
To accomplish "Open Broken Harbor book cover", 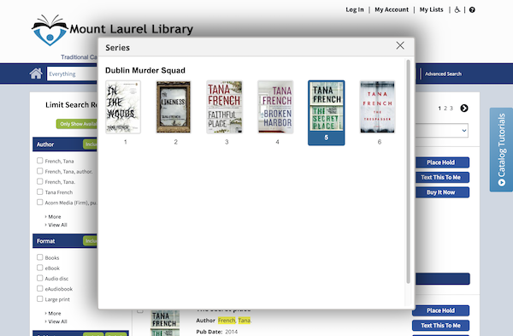I will (275, 107).
